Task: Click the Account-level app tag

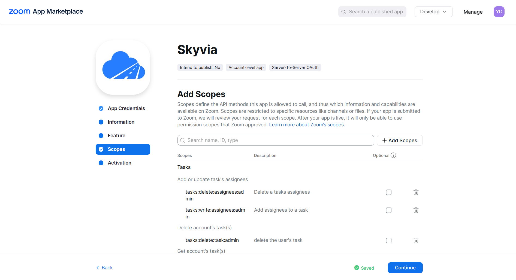Action: [246, 68]
